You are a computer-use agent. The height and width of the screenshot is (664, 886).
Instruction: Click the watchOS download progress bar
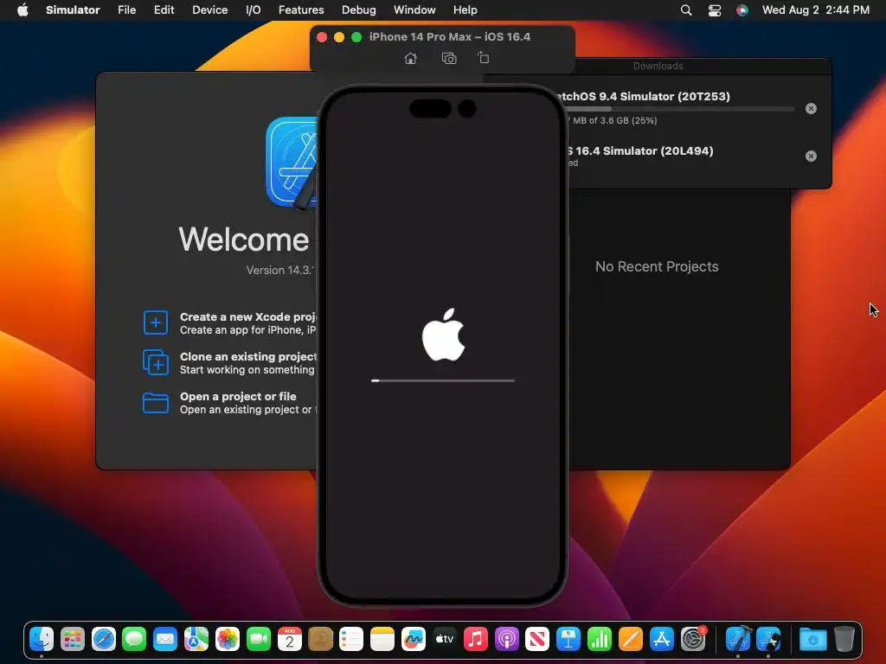(681, 109)
